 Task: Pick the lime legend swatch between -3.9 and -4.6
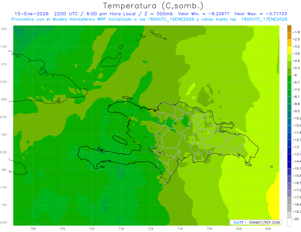pyautogui.click(x=289, y=57)
